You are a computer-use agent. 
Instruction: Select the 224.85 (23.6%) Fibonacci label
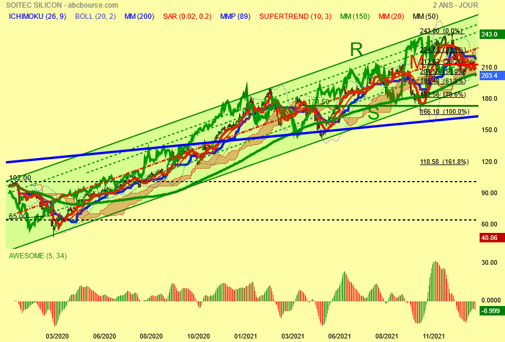coord(443,50)
